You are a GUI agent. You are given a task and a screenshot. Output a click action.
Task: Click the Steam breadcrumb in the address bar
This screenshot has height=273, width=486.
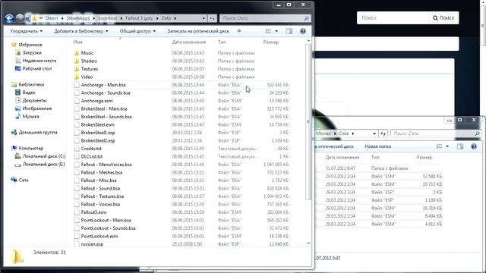tap(52, 18)
